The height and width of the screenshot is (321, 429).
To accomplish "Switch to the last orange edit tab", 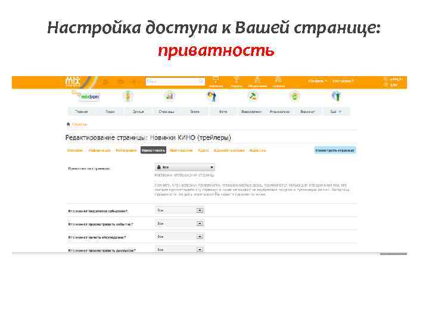I will (x=257, y=150).
